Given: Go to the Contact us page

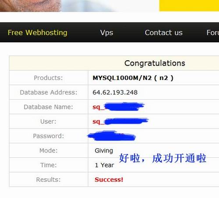Looking at the screenshot, I should 164,32.
